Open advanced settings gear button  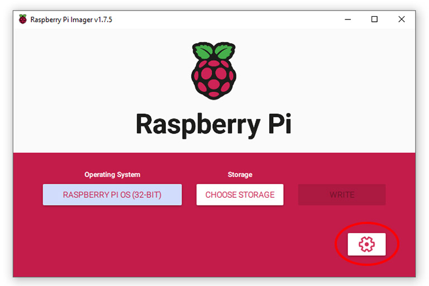click(366, 244)
